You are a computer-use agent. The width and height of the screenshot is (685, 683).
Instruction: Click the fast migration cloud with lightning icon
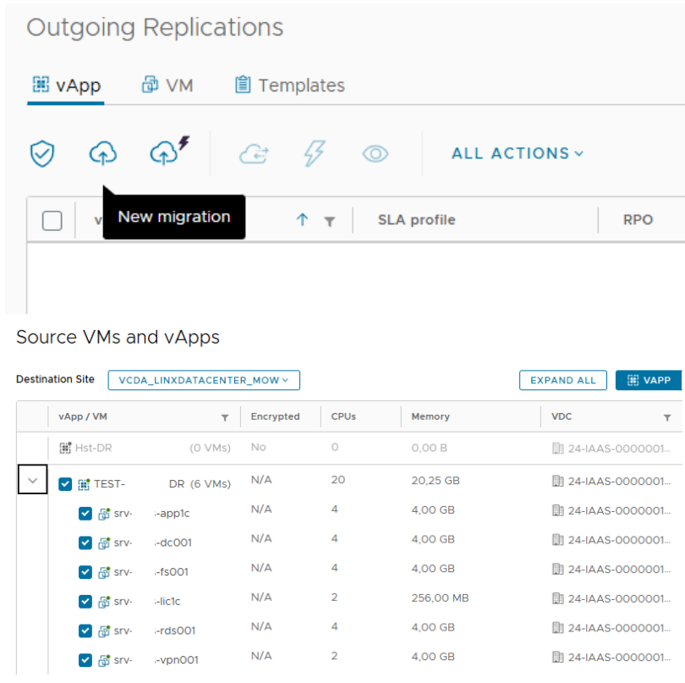(x=167, y=152)
